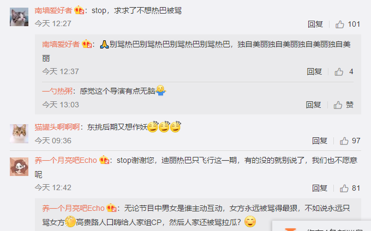Image resolution: width=371 pixels, height=231 pixels.
Task: Like 猫罐头啊啊啊's comment with 97 likes
Action: [344, 141]
